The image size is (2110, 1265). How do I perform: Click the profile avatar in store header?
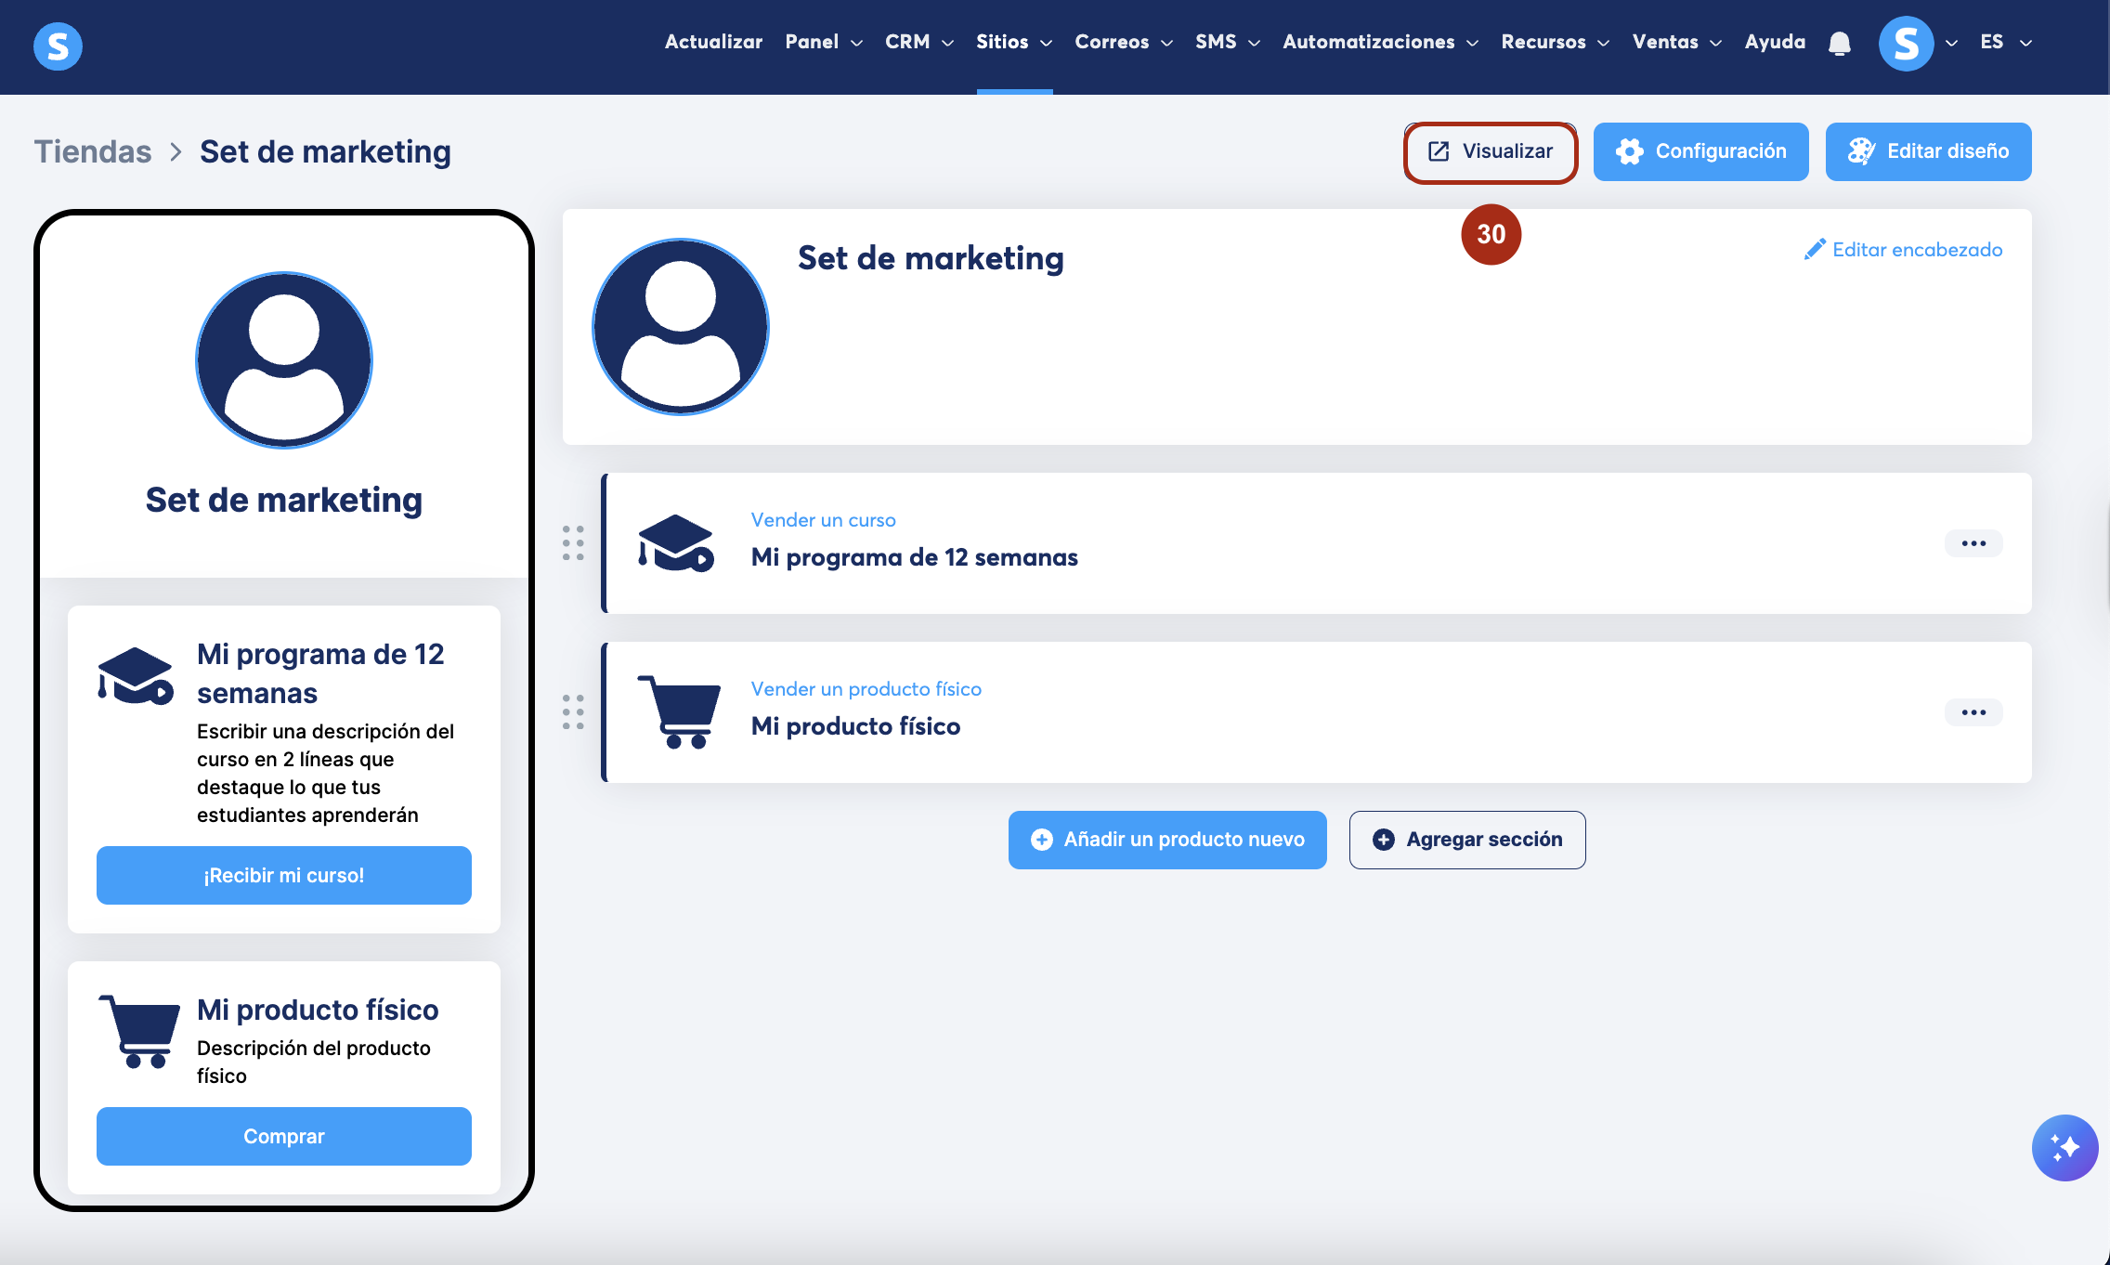click(681, 326)
